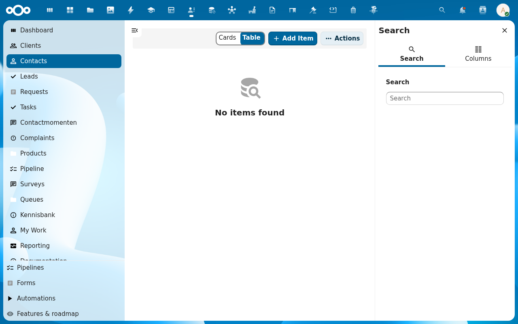Open the Photos app icon
This screenshot has height=324, width=518.
110,10
